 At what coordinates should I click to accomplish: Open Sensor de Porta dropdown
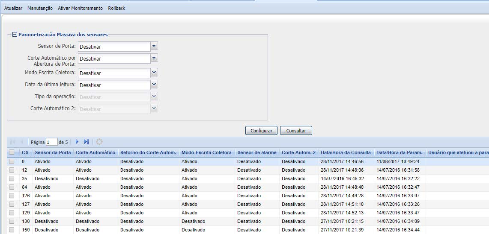pyautogui.click(x=154, y=46)
